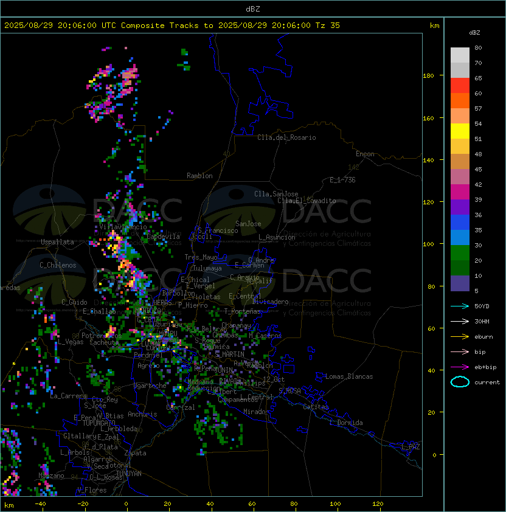Click the 50YD legend label
The image size is (506, 512).
(482, 306)
